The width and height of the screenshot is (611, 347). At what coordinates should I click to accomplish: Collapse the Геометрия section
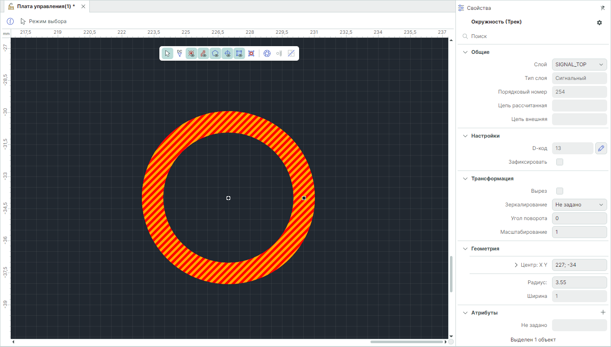point(465,249)
